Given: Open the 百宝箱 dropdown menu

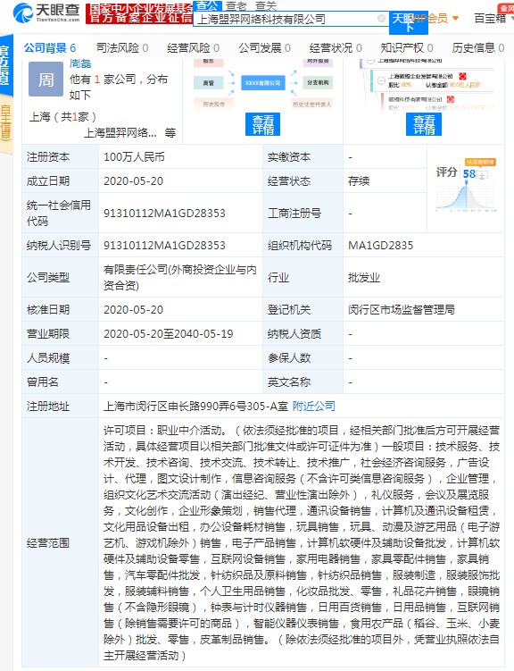Looking at the screenshot, I should 493,19.
